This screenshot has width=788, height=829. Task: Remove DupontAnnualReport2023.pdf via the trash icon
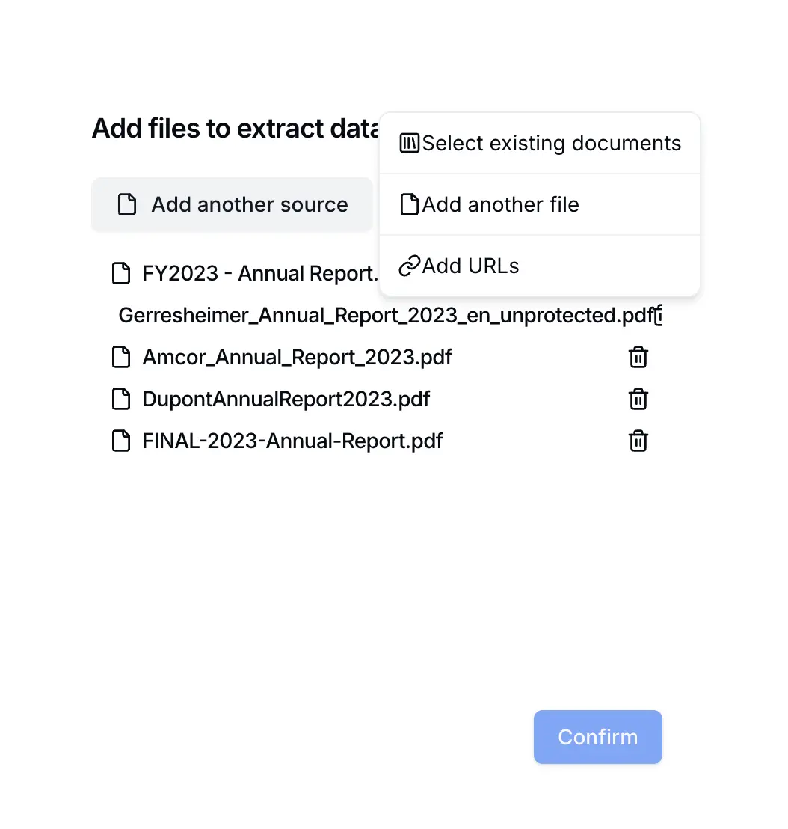(638, 399)
